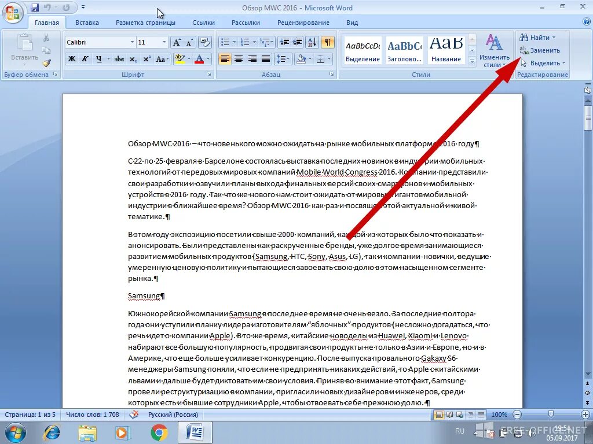The height and width of the screenshot is (444, 593).
Task: Switch to the Вставка tab
Action: click(87, 23)
